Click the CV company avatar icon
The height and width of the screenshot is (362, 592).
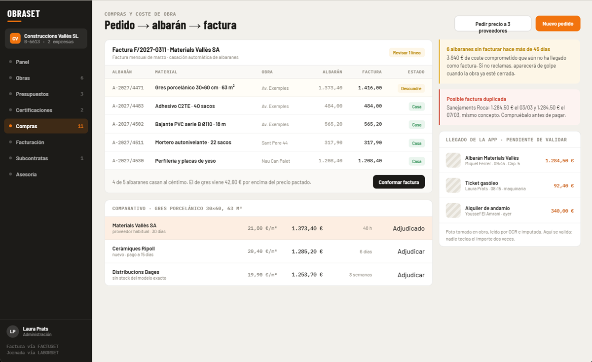coord(15,38)
